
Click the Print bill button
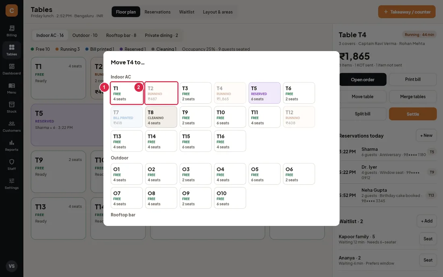coord(412,79)
